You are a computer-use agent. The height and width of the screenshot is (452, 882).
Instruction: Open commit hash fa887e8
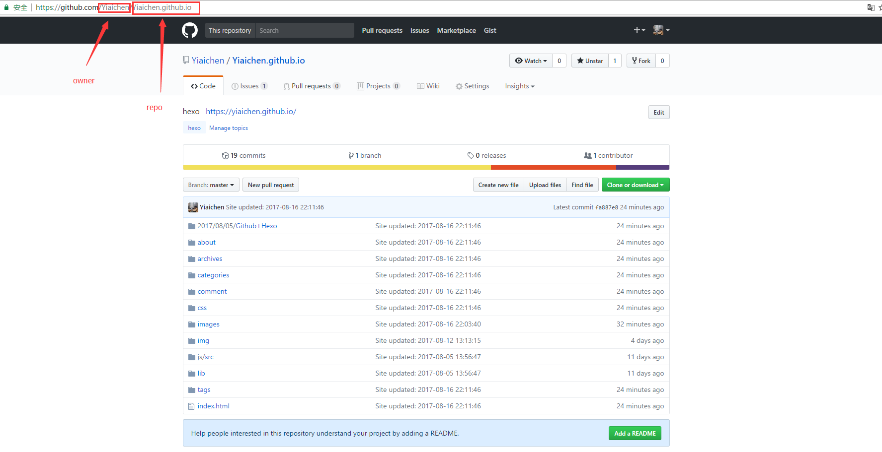tap(607, 207)
